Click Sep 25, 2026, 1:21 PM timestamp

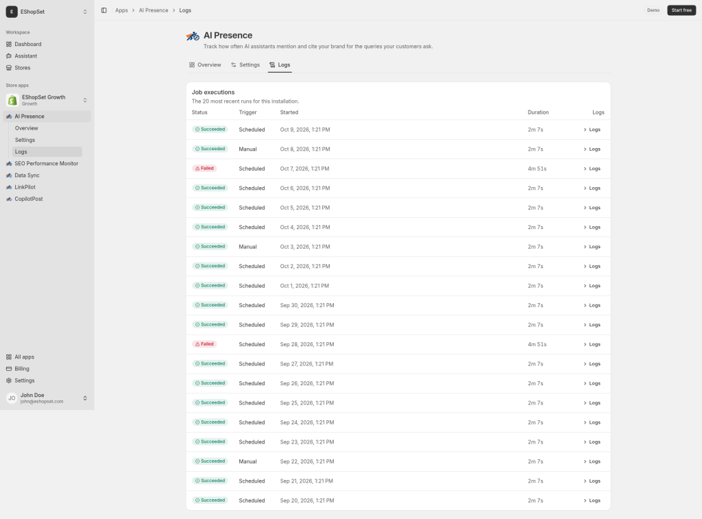click(x=307, y=403)
